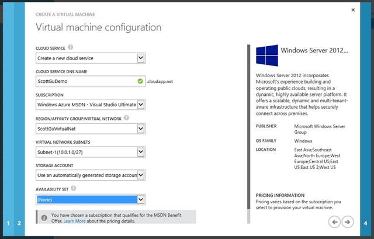Open the Learn More pricing link
This screenshot has width=374, height=239.
74,221
